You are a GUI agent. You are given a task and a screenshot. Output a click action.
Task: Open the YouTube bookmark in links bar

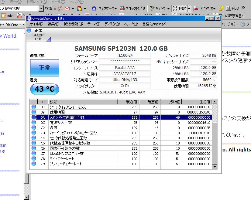pyautogui.click(x=19, y=16)
